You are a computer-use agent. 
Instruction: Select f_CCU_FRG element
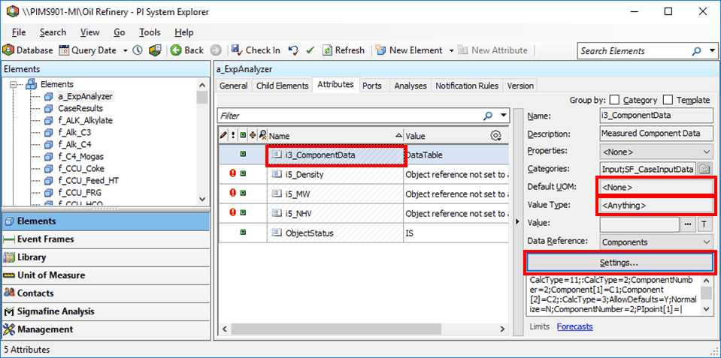pyautogui.click(x=80, y=192)
